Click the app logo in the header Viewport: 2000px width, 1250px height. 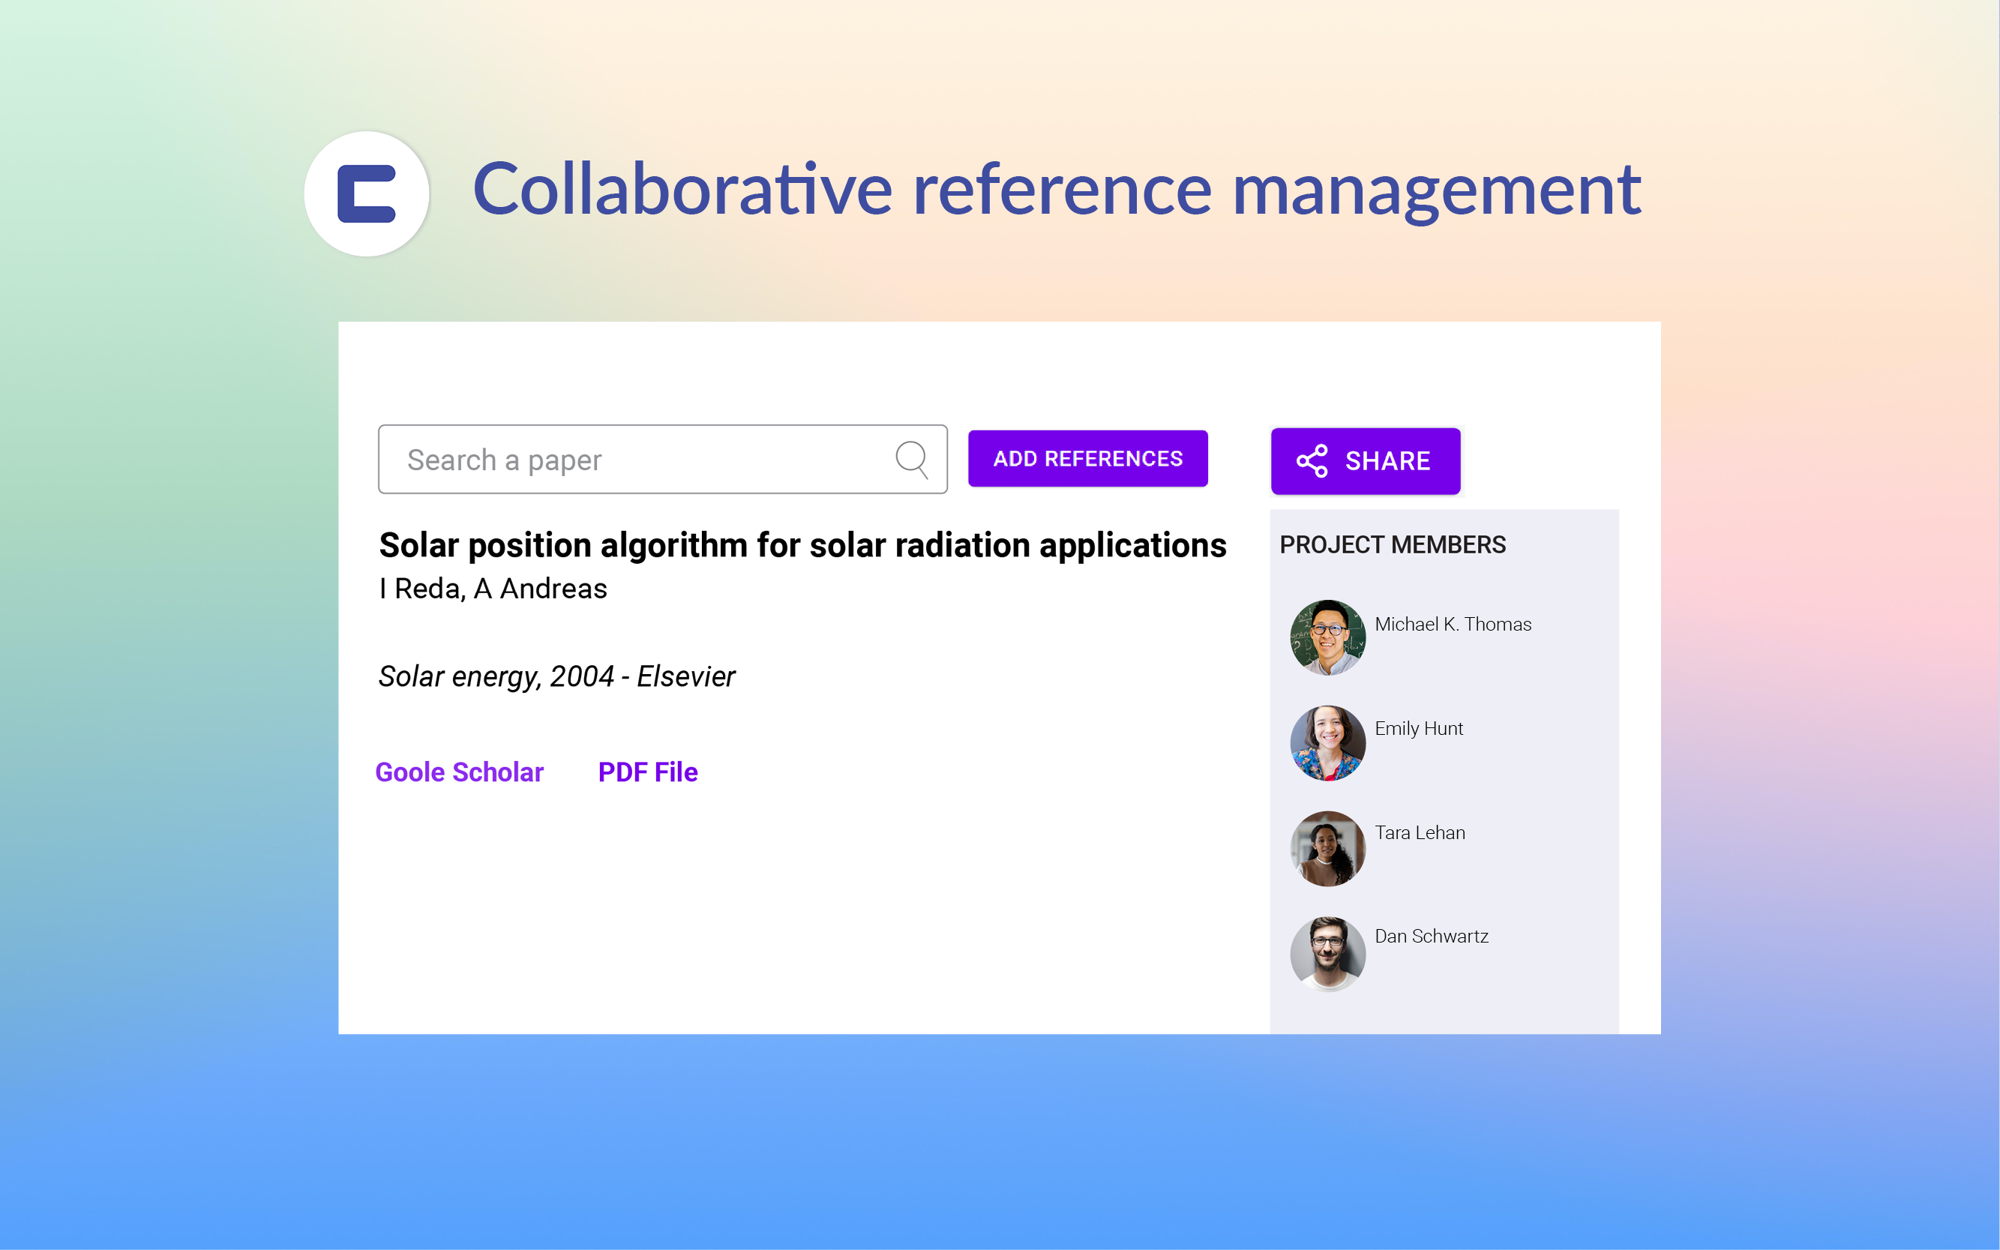click(366, 194)
